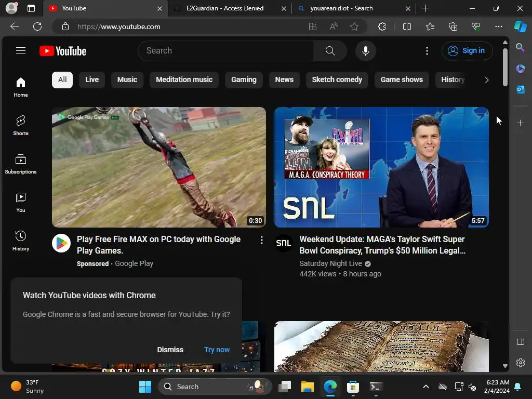The image size is (532, 399).
Task: Open the SNL Weekend Update thumbnail
Action: 381,167
